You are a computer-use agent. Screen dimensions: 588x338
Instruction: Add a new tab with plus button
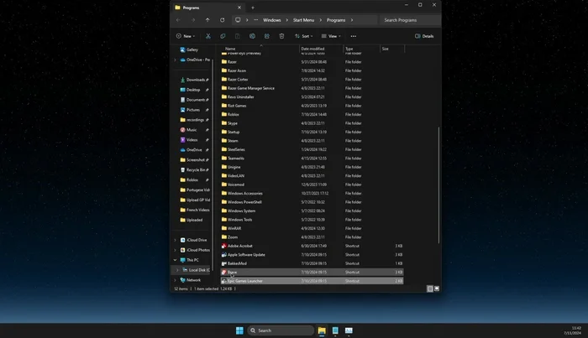(252, 7)
